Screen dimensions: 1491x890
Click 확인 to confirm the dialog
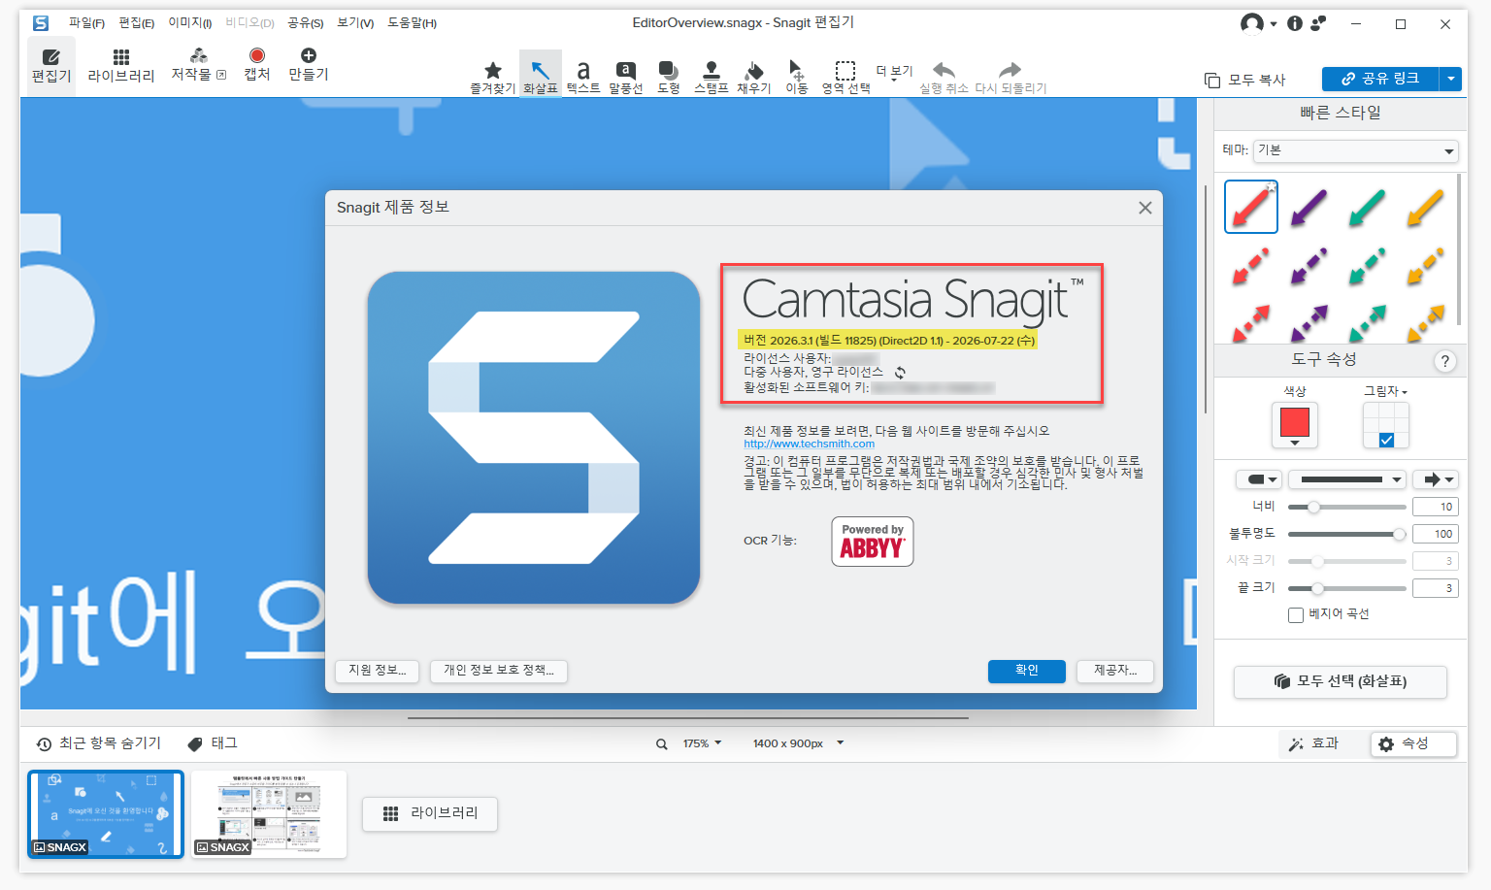[x=1027, y=671]
